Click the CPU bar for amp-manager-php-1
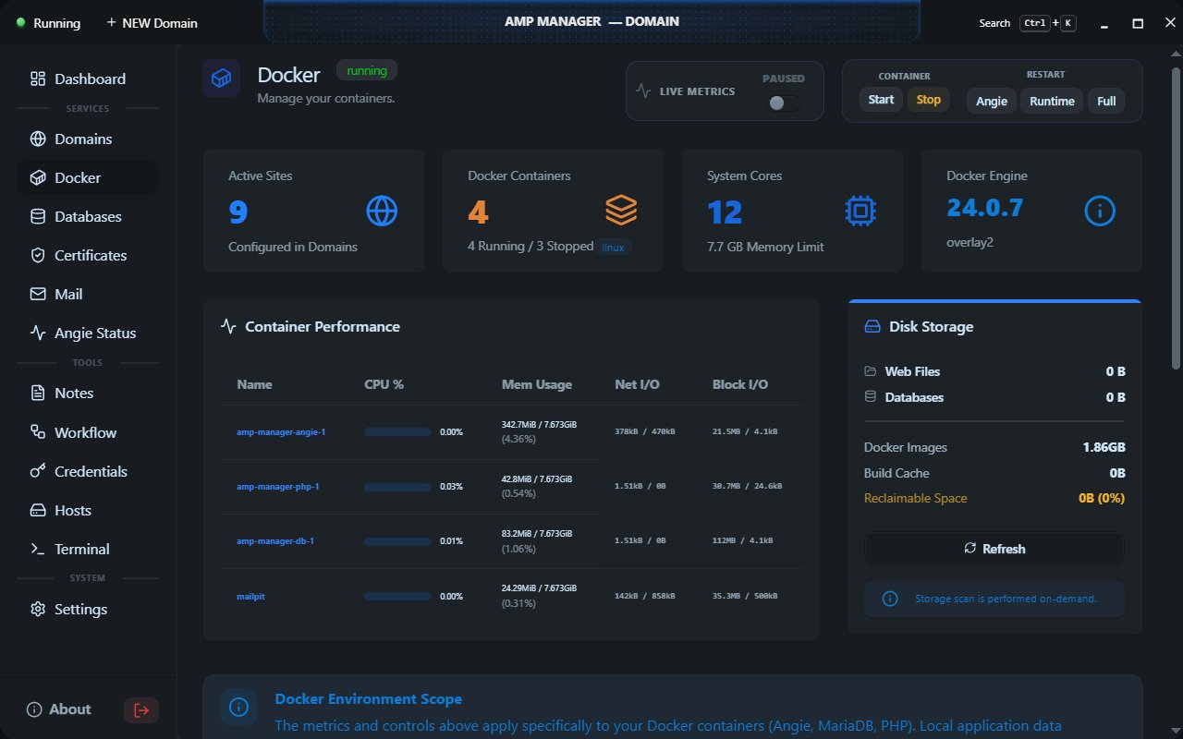 tap(398, 486)
